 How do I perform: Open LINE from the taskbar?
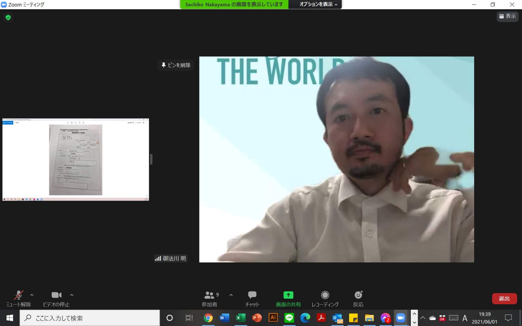289,318
